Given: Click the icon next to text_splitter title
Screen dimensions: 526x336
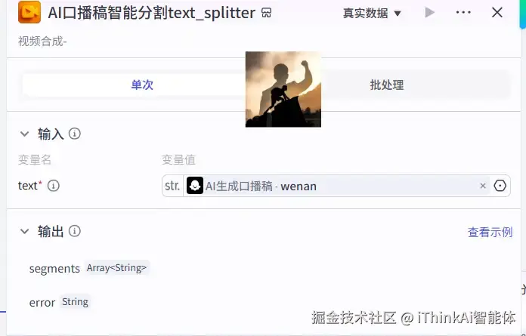Looking at the screenshot, I should pyautogui.click(x=266, y=13).
